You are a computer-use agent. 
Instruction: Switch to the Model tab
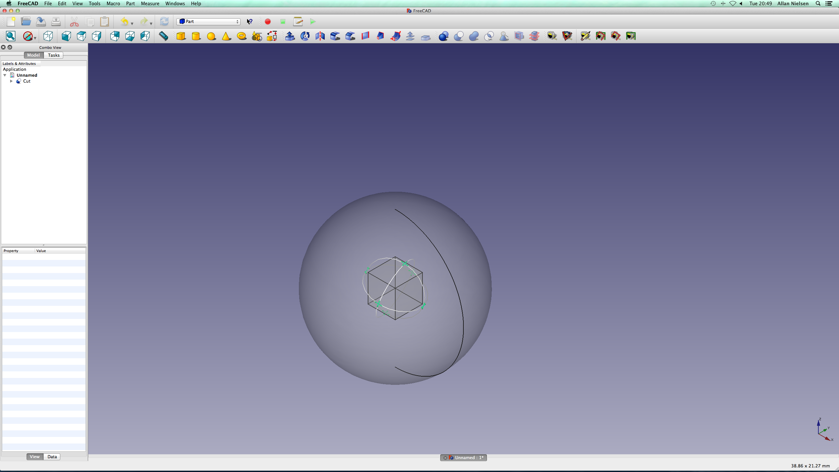coord(33,55)
